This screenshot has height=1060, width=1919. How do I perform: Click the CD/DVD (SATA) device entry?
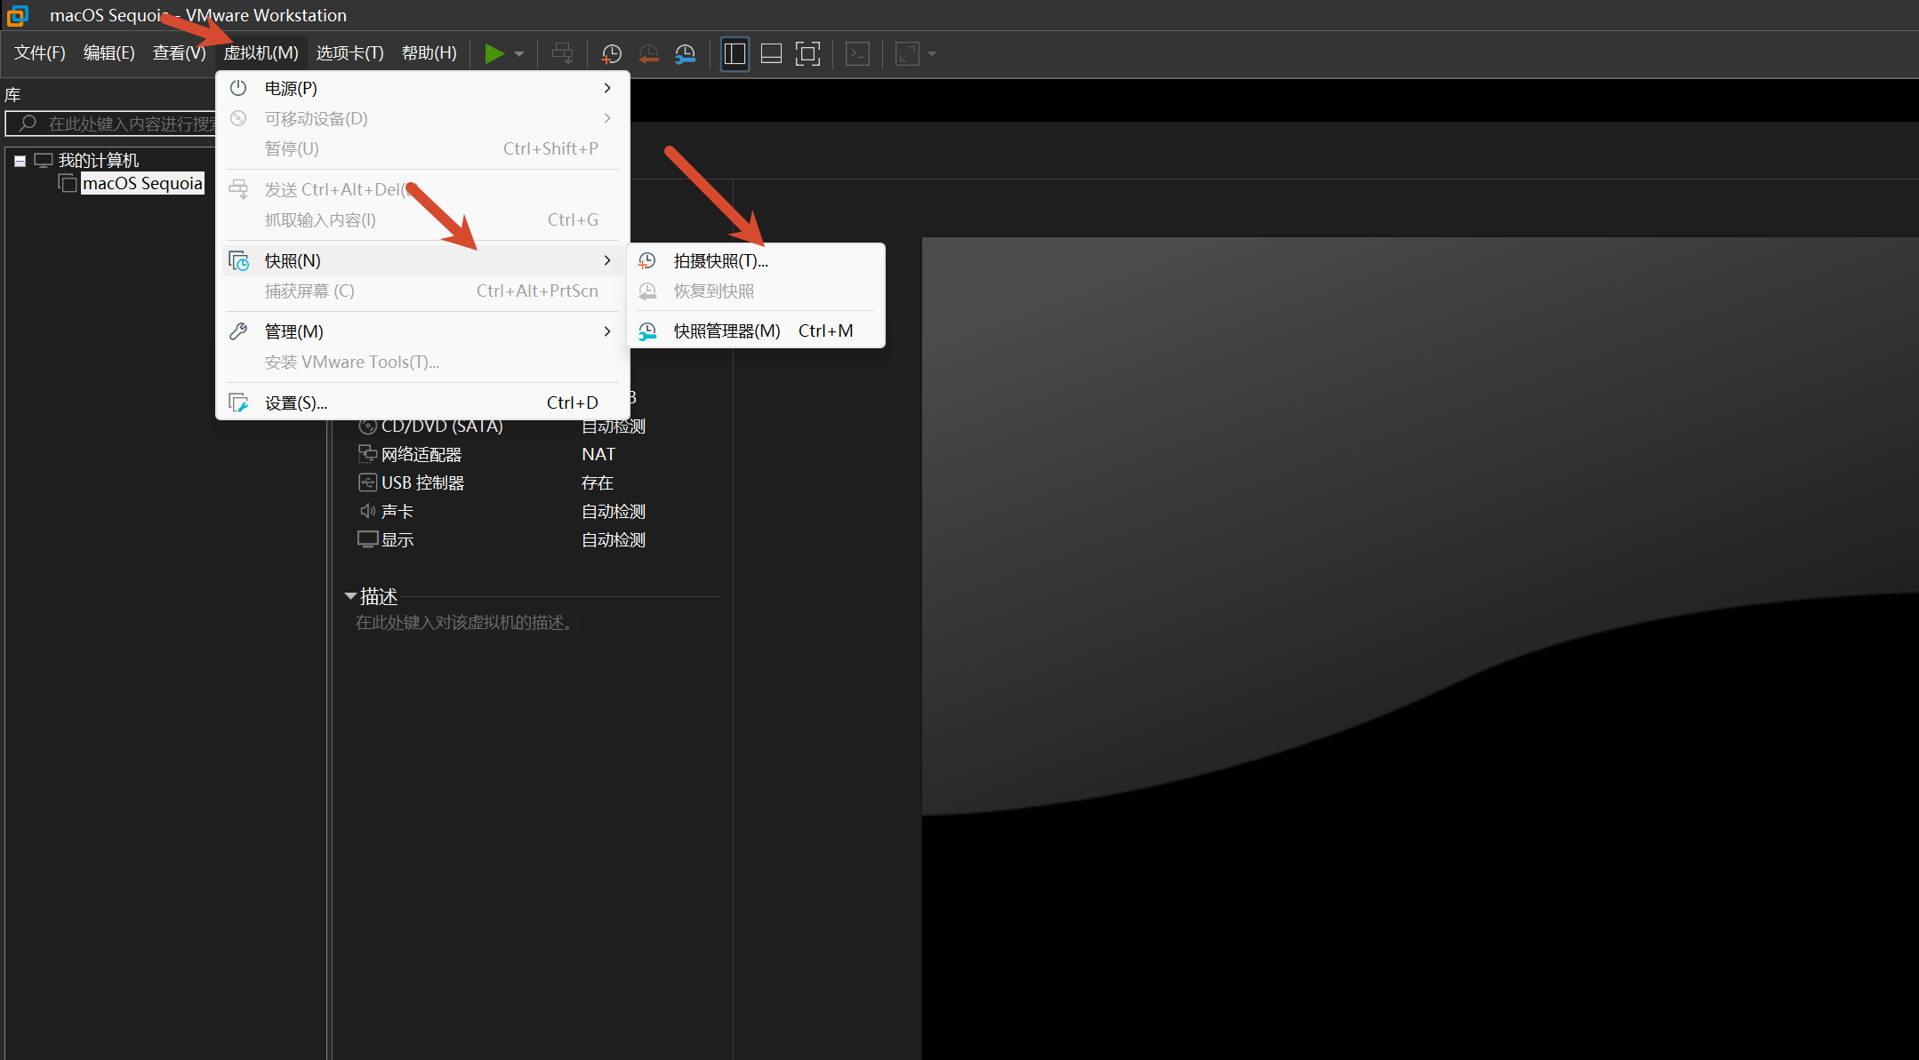[x=442, y=426]
